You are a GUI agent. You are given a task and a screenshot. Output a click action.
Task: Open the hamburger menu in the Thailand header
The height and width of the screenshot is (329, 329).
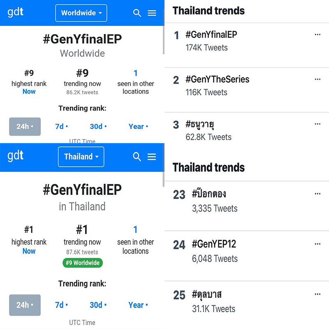click(152, 157)
